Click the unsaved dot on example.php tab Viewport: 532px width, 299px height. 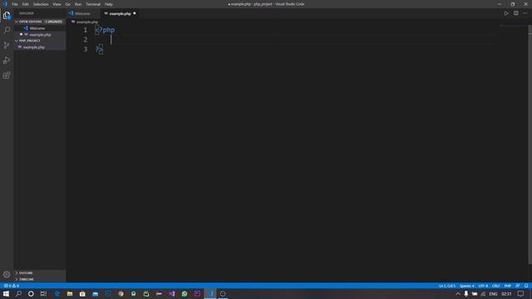coord(135,13)
